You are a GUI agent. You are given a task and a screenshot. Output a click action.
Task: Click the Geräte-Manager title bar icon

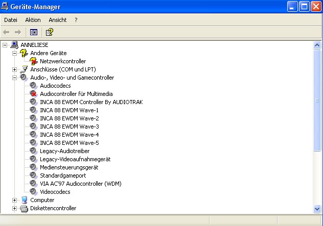click(5, 6)
